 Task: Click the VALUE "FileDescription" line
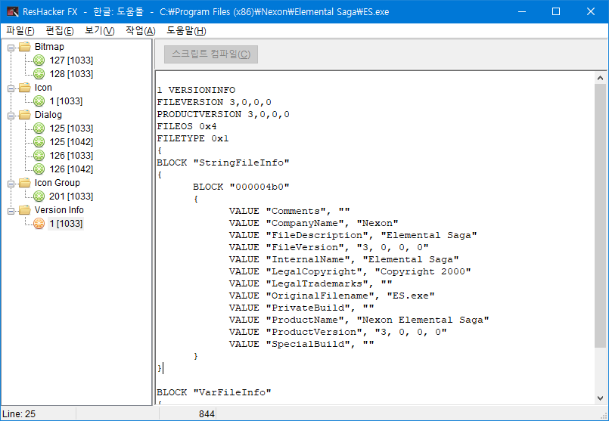point(353,235)
